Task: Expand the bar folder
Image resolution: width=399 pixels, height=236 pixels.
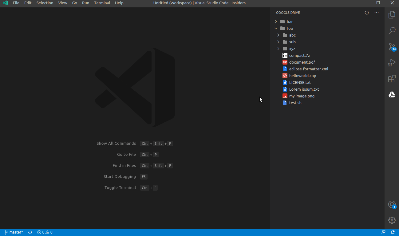Action: (290, 22)
